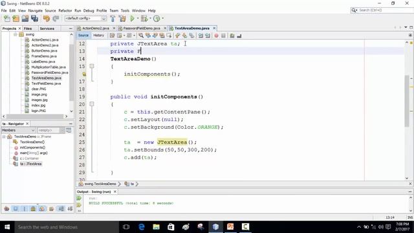Click the Save All toolbar icon
The height and width of the screenshot is (233, 414).
(34, 19)
